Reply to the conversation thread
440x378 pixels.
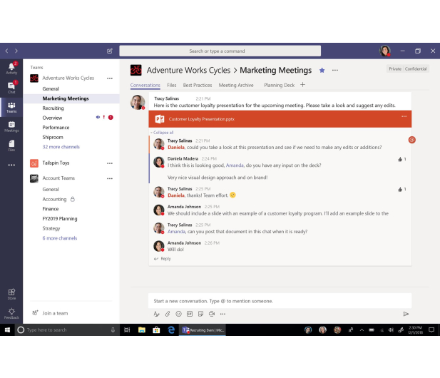point(163,258)
